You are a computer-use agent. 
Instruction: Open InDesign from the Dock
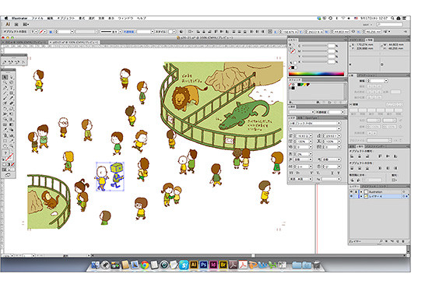(213, 265)
